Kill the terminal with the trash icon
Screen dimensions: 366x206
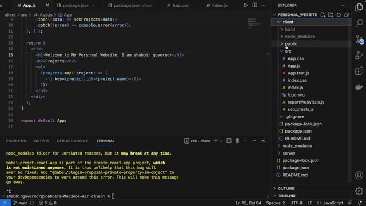pyautogui.click(x=237, y=141)
